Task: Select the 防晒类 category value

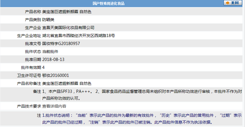Action: 48,20
